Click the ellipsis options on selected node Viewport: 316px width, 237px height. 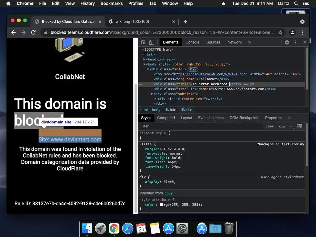click(x=141, y=84)
